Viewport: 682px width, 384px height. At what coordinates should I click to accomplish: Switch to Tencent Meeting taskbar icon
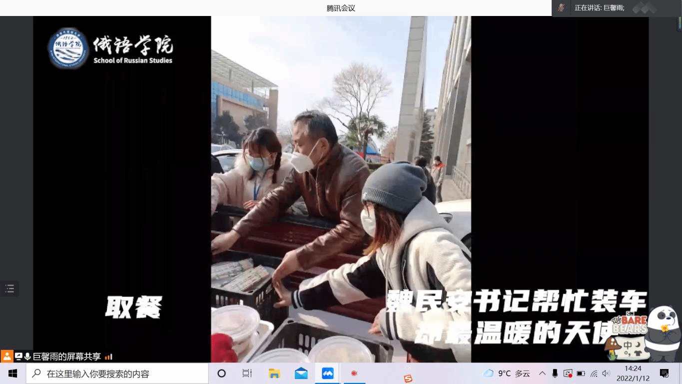[328, 373]
